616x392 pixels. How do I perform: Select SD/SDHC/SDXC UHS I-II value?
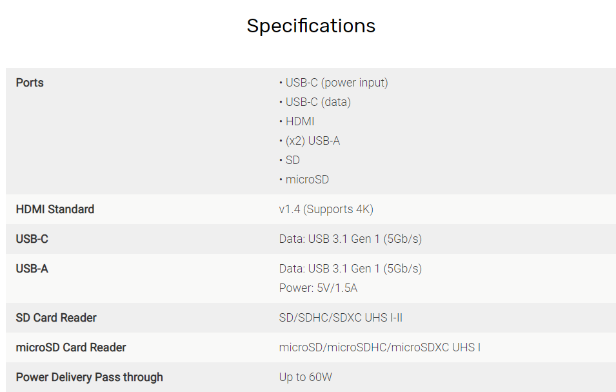pyautogui.click(x=341, y=318)
